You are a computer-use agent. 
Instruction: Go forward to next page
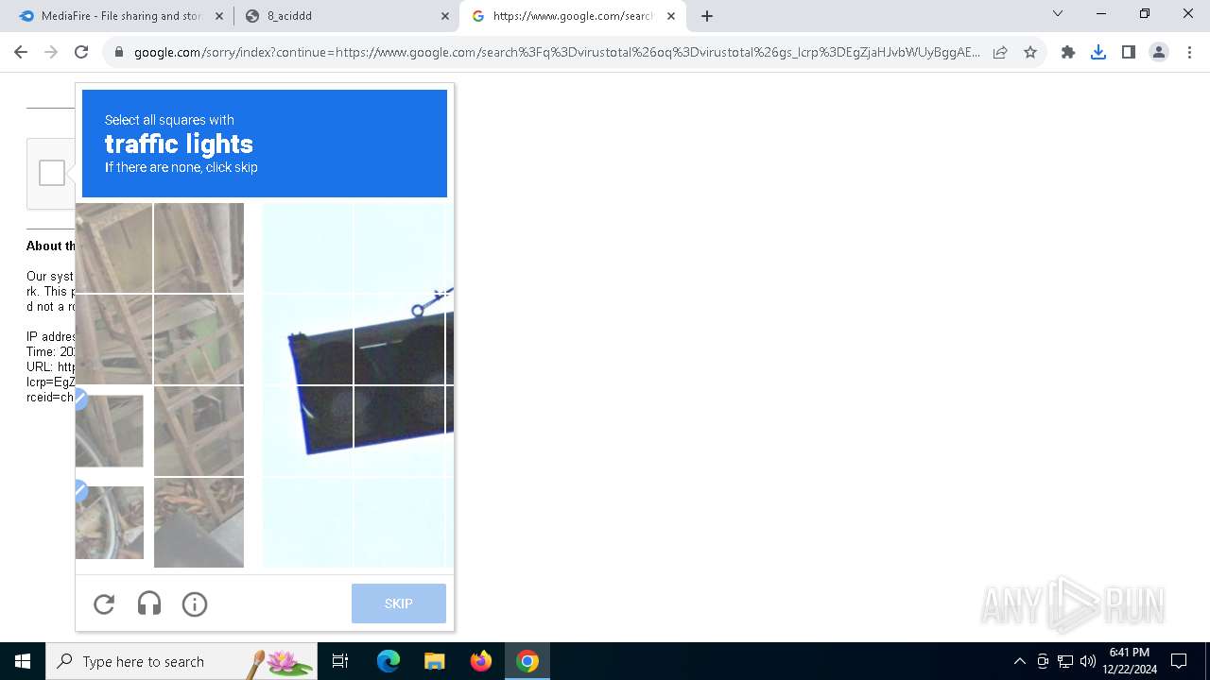click(x=51, y=52)
